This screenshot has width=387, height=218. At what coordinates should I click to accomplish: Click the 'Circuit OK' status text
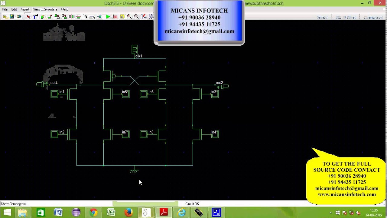(192, 204)
